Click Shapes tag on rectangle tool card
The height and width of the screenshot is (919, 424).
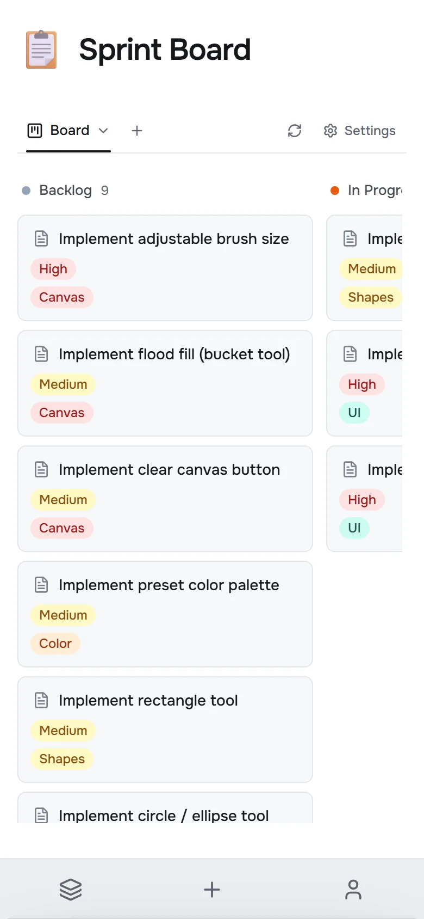coord(62,759)
